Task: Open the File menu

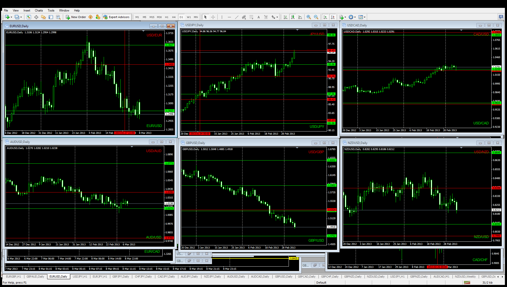Action: coord(6,10)
